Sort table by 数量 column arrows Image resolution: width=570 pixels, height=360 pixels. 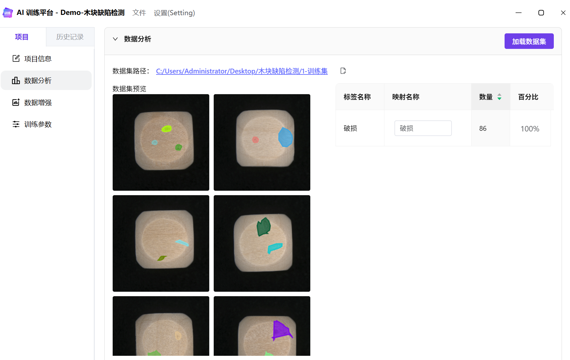[x=499, y=97]
